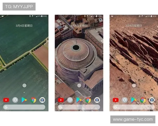The height and width of the screenshot is (126, 158).
Task: Tap the date 3月4日星期日 on the farmland screen
Action: pos(24,26)
